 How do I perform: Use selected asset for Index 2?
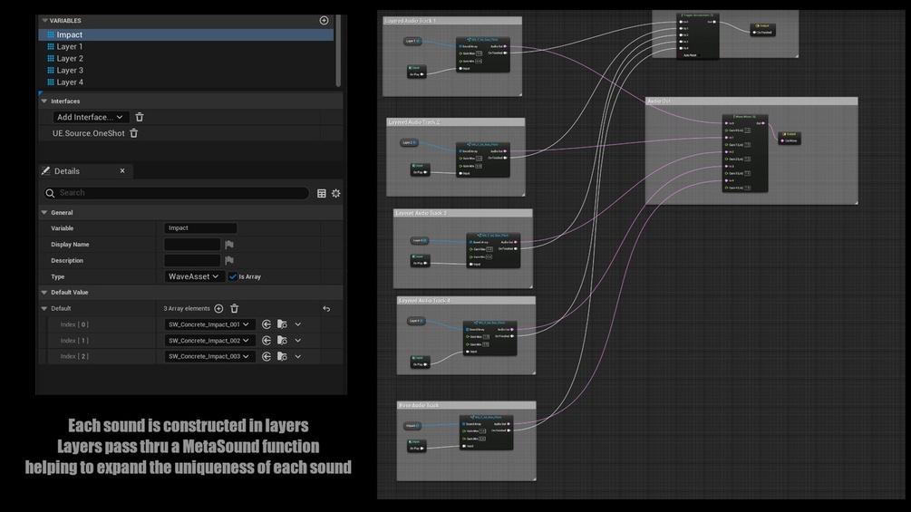267,356
